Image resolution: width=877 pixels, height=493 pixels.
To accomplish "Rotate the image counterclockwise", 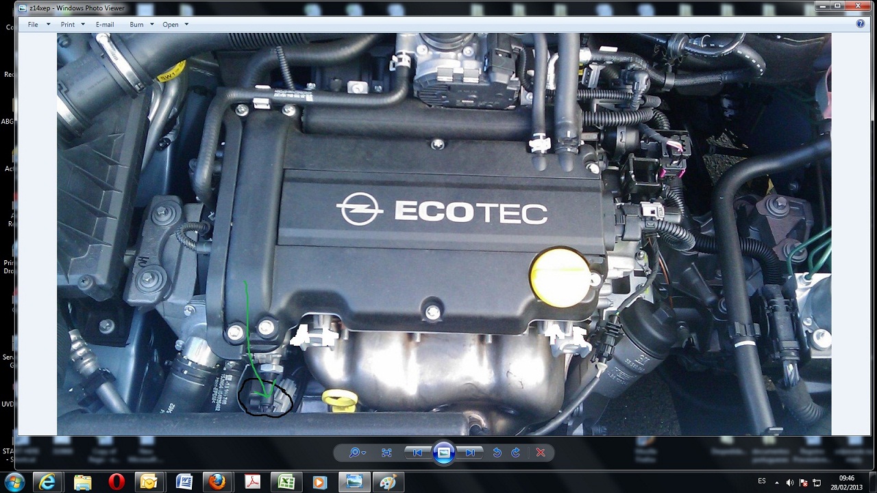I will point(497,453).
